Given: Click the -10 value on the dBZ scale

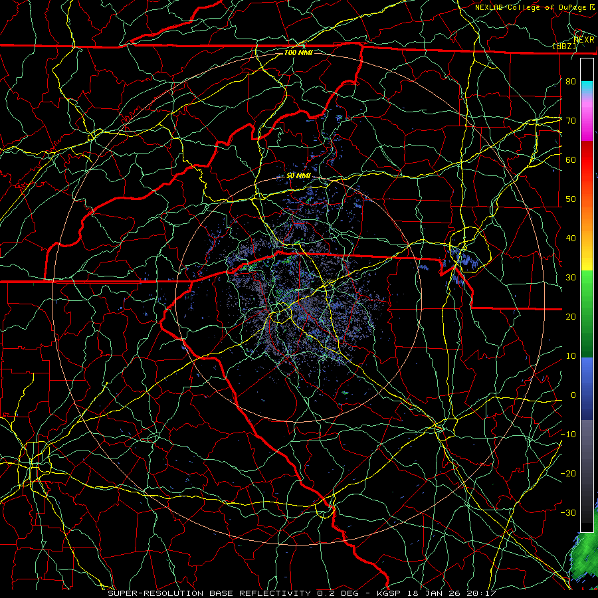Looking at the screenshot, I should click(x=568, y=434).
